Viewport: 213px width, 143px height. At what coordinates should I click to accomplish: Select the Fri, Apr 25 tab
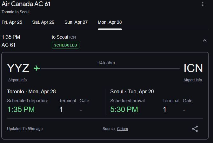(12, 22)
